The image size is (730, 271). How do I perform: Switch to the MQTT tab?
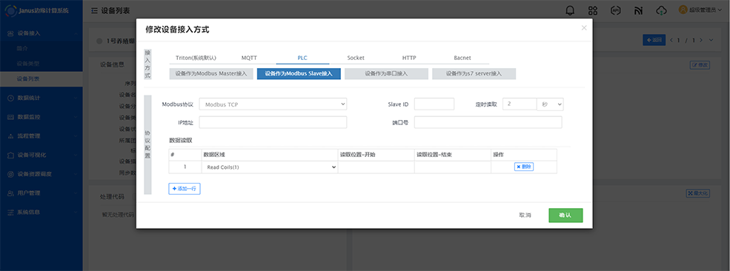pos(249,58)
